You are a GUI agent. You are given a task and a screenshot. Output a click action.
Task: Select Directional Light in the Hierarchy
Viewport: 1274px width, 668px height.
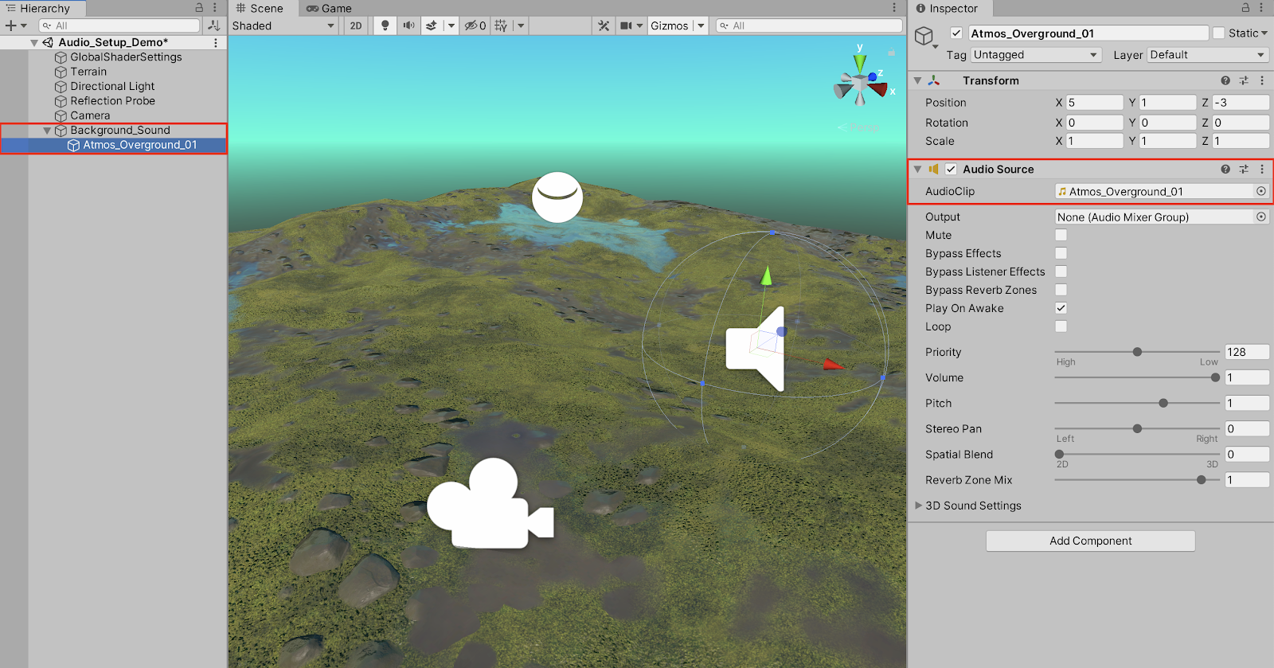tap(112, 86)
